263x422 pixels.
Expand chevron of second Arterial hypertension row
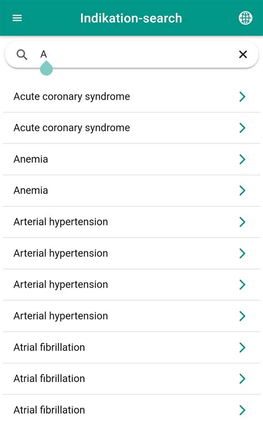(242, 253)
